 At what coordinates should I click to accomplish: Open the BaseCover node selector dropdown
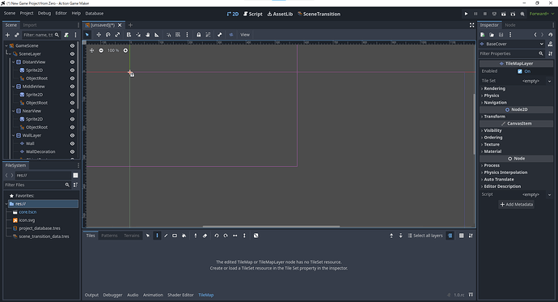pos(512,44)
